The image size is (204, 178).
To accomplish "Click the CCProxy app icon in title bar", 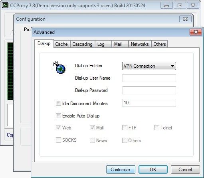I will 6,5.
